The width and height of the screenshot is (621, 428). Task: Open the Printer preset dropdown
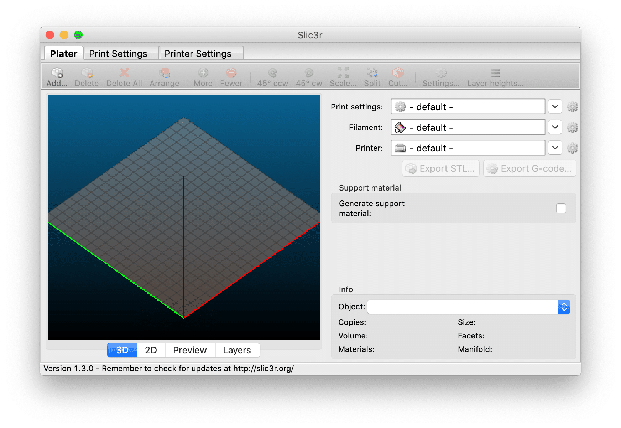click(555, 148)
